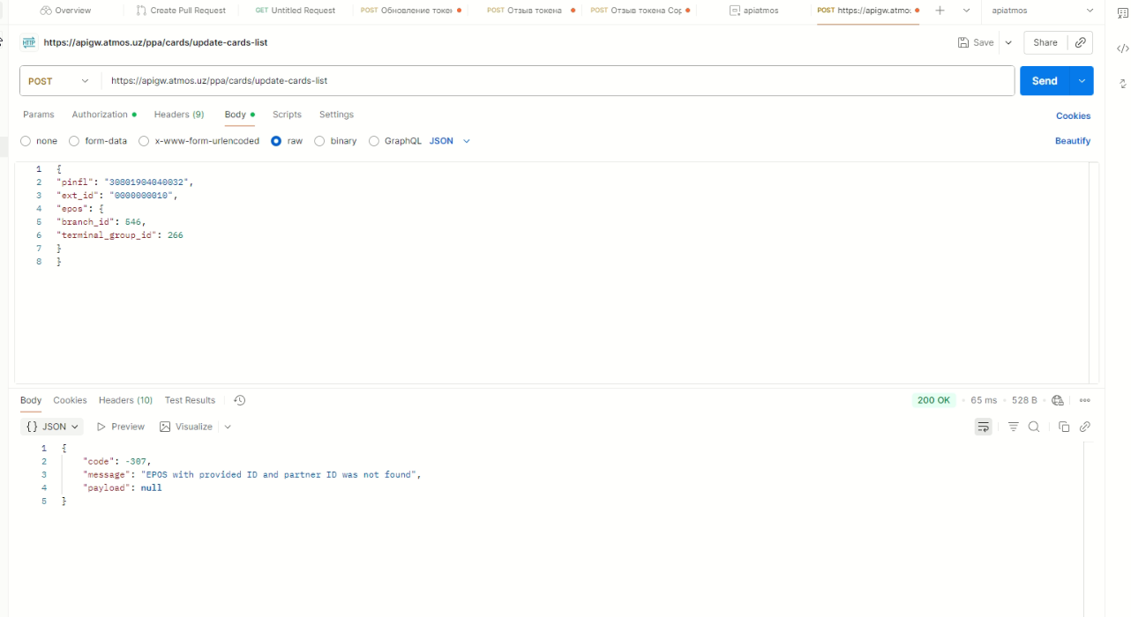1131x617 pixels.
Task: Open the response three-dots more menu
Action: coord(1085,400)
